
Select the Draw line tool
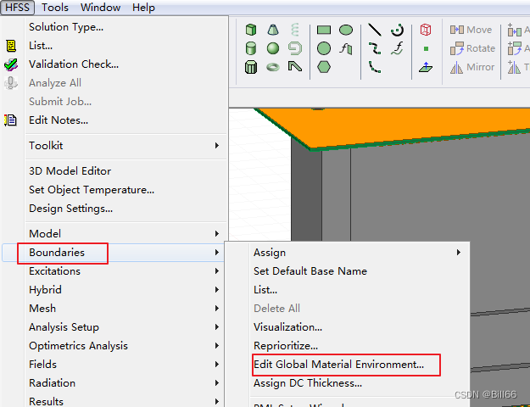tap(375, 30)
